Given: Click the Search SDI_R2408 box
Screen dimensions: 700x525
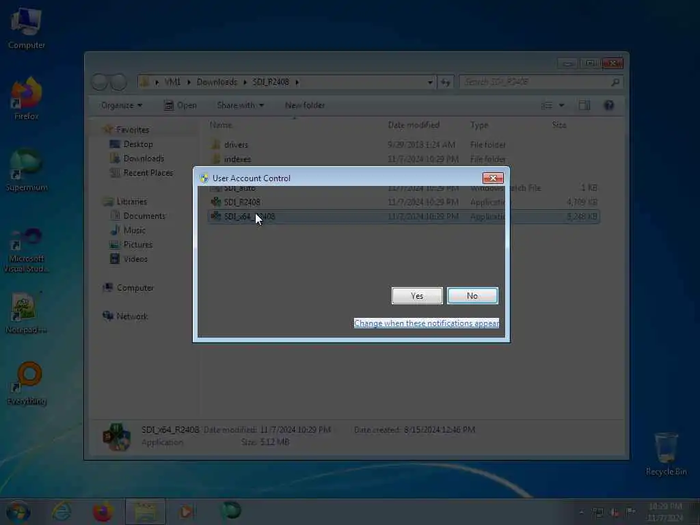Looking at the screenshot, I should [541, 82].
